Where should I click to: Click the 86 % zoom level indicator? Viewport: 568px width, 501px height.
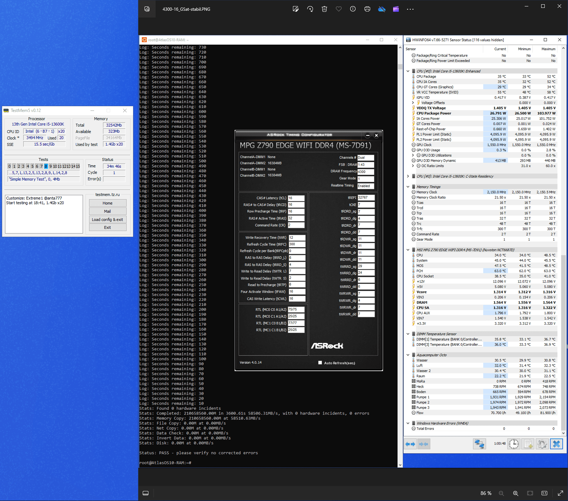click(486, 493)
